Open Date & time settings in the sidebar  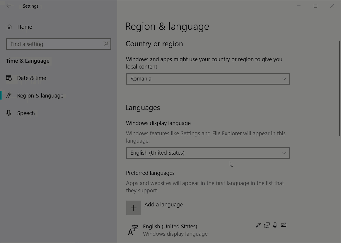tap(32, 78)
